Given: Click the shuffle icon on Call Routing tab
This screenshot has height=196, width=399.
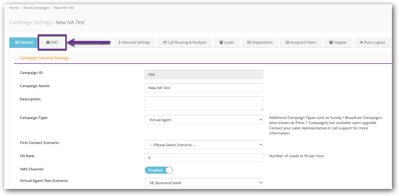Looking at the screenshot, I should 164,42.
